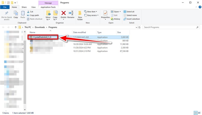Sort files by the Size column
The height and width of the screenshot is (115, 202).
[x=119, y=32]
